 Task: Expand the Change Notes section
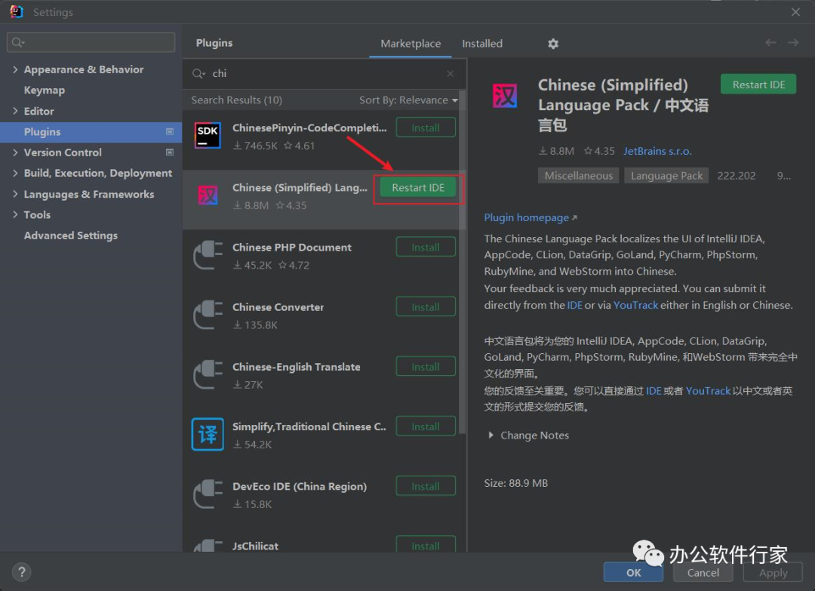coord(492,436)
